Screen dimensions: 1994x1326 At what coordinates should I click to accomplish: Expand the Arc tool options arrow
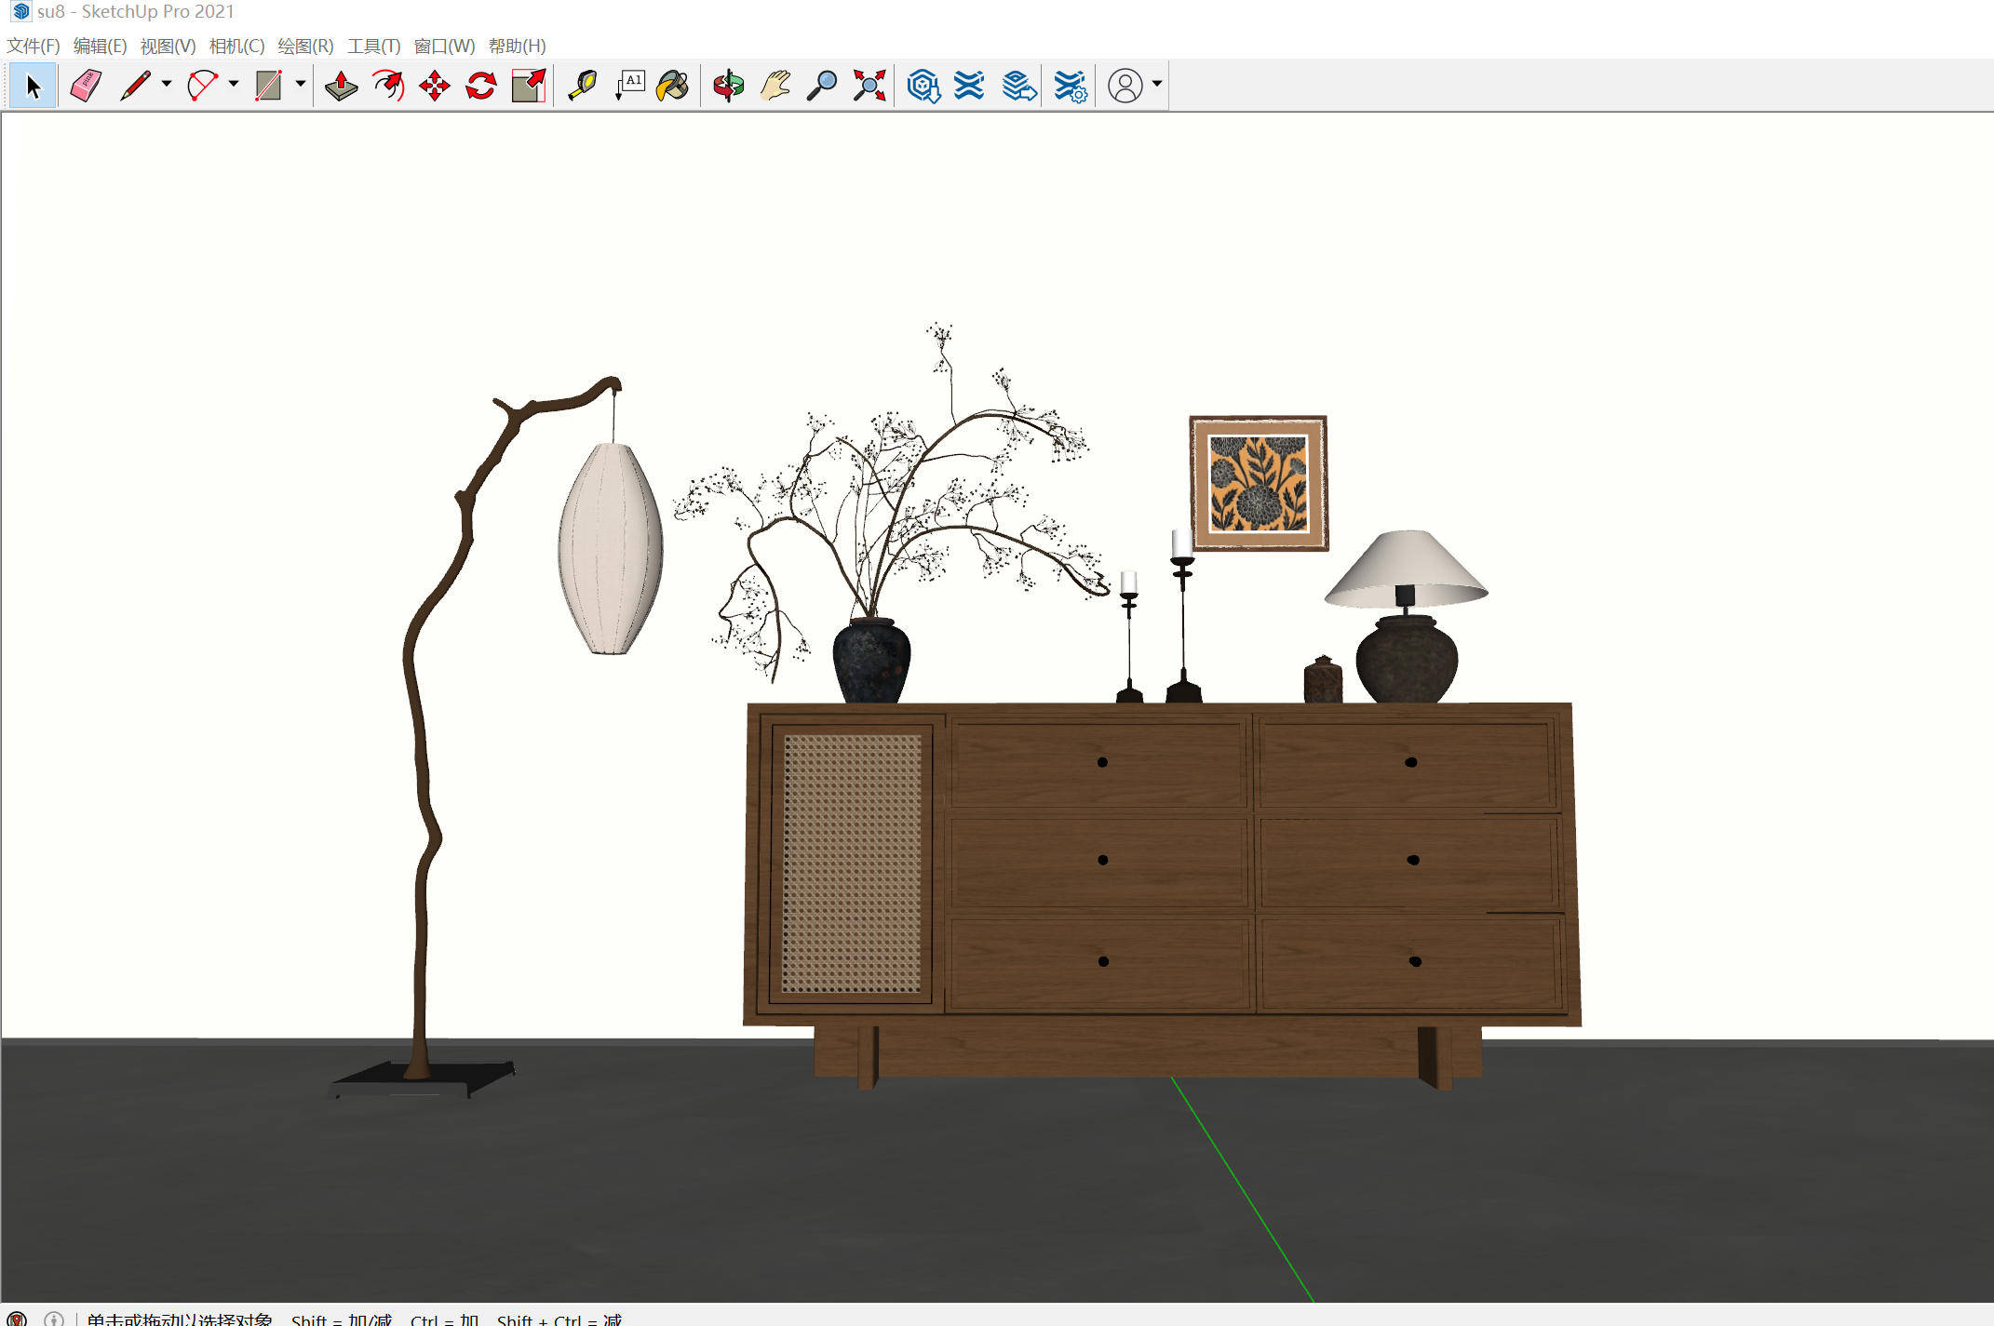(234, 84)
